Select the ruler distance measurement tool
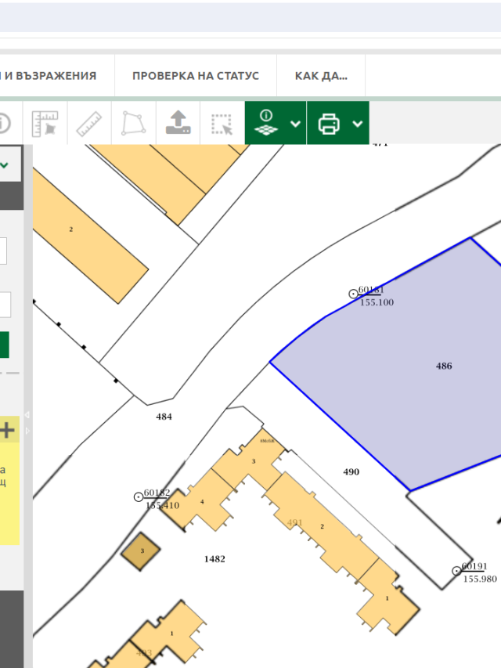Viewport: 501px width, 668px height. tap(88, 124)
